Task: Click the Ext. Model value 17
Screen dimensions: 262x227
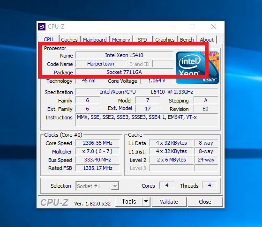Action: 148,109
